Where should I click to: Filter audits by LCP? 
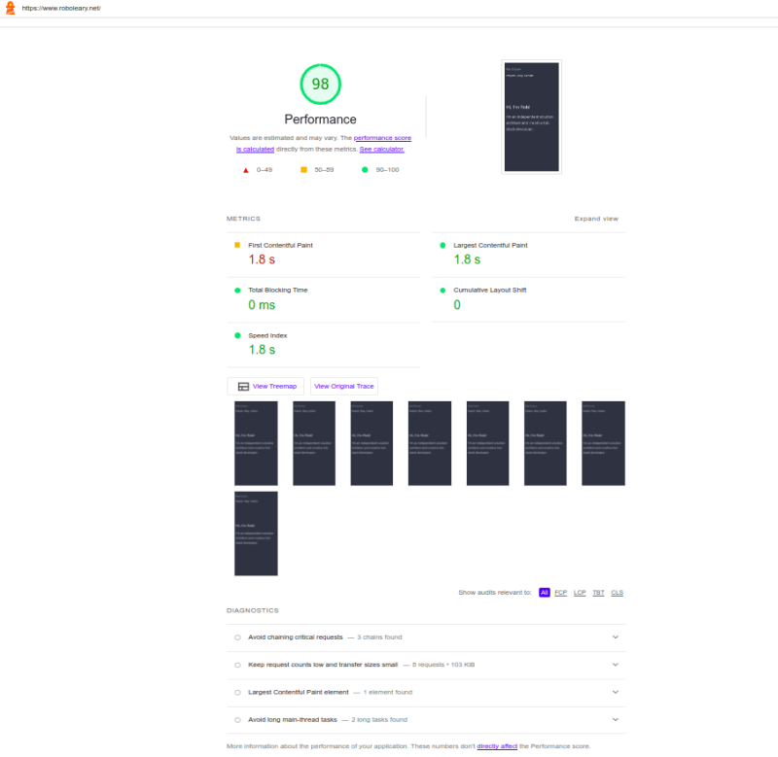click(580, 593)
